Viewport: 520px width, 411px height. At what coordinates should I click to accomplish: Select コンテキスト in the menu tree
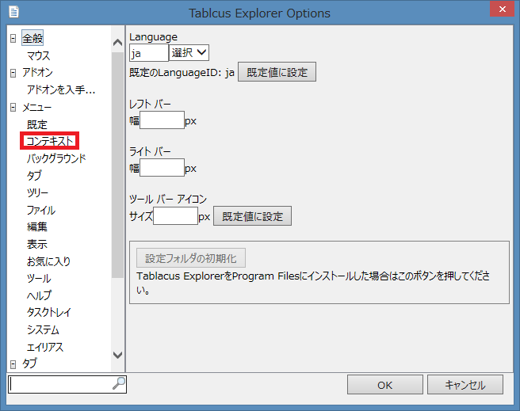pos(51,141)
